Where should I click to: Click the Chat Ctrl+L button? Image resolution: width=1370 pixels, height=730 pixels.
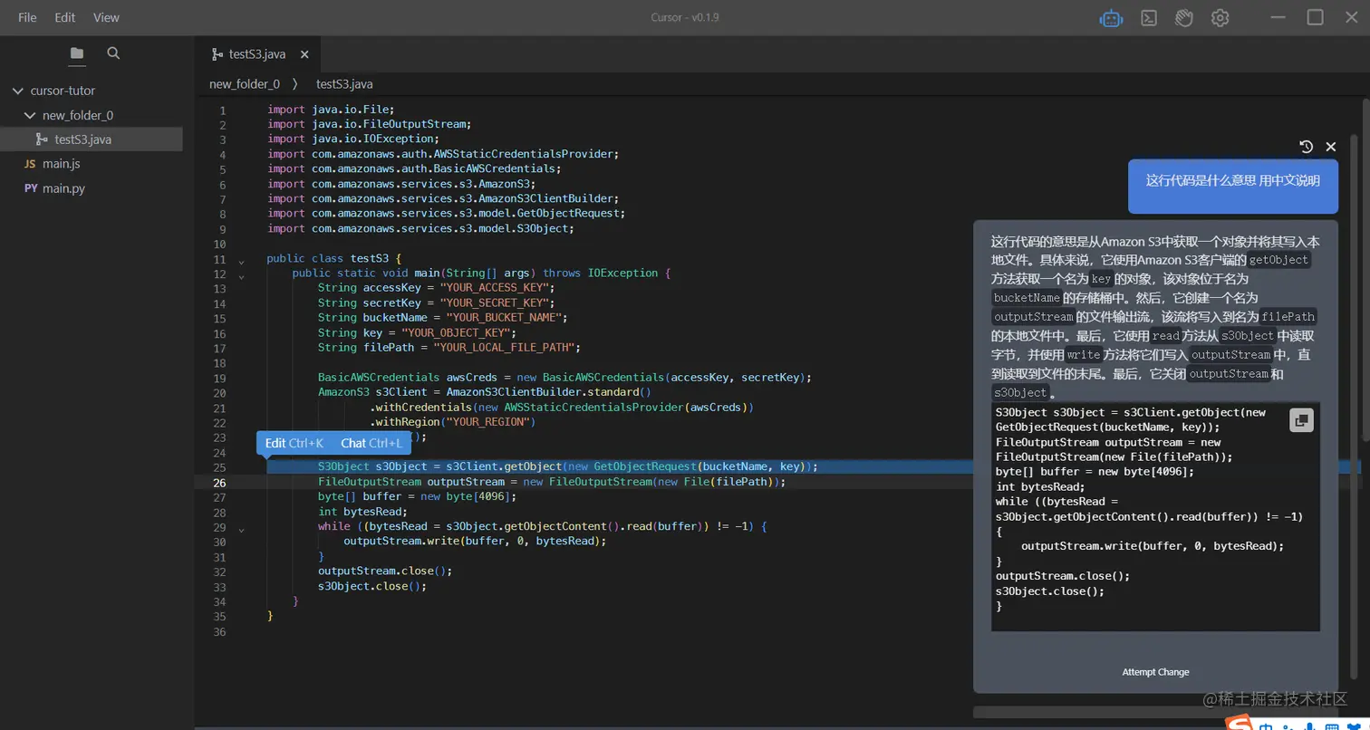(371, 443)
